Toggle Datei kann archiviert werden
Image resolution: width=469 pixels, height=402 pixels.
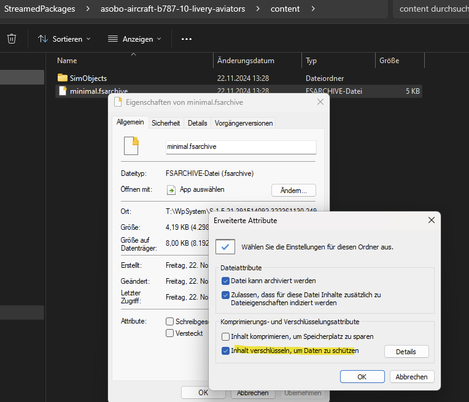(x=225, y=281)
